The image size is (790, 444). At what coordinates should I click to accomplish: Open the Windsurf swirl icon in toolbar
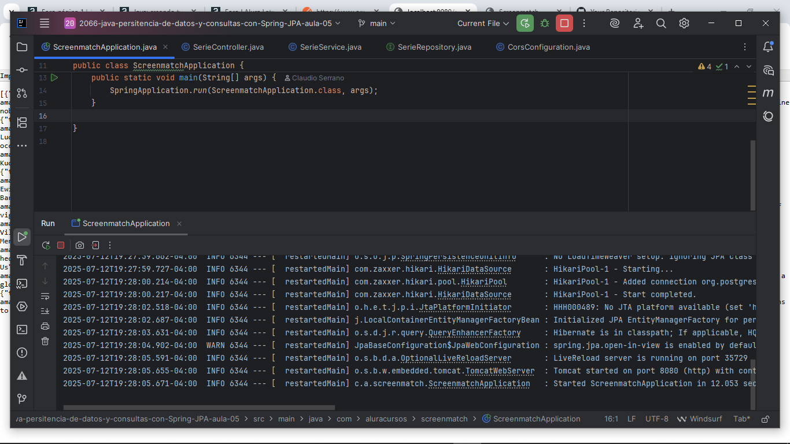click(x=615, y=23)
